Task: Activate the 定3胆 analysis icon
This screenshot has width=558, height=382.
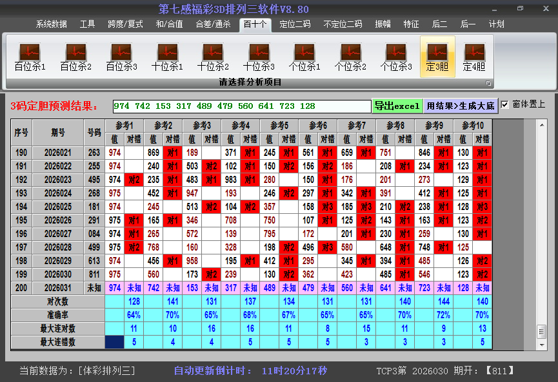Action: [437, 57]
